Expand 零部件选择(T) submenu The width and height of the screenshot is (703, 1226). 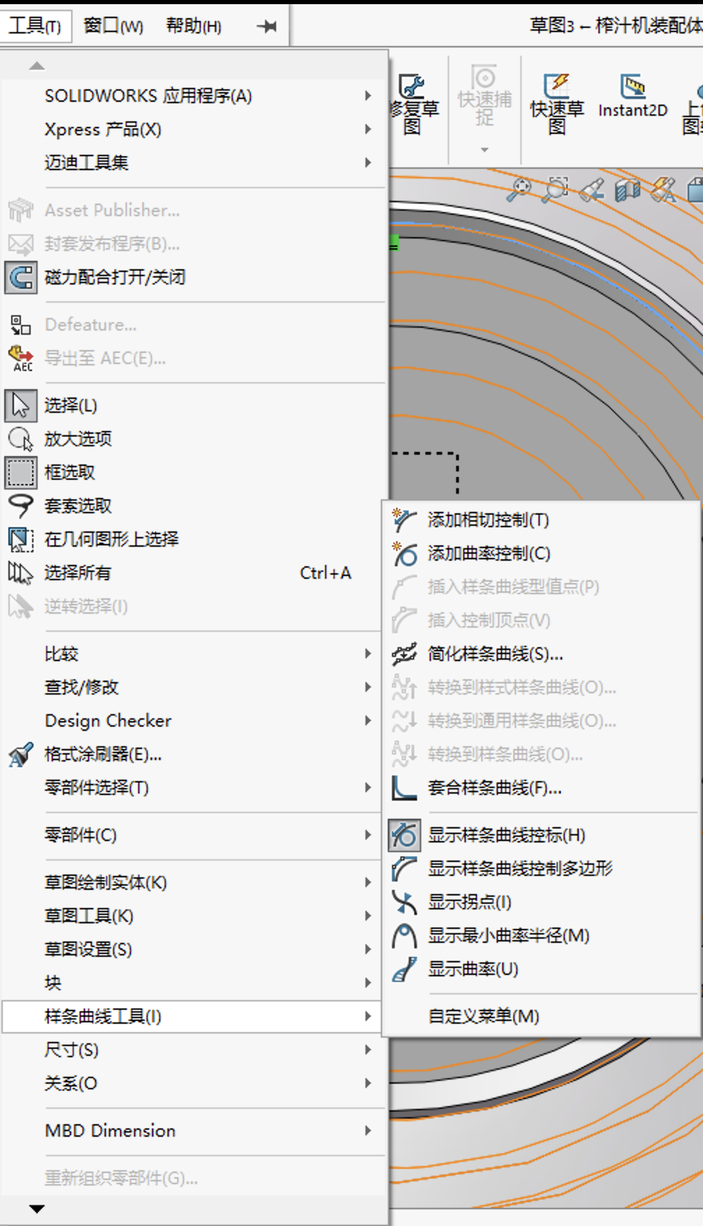tap(194, 787)
